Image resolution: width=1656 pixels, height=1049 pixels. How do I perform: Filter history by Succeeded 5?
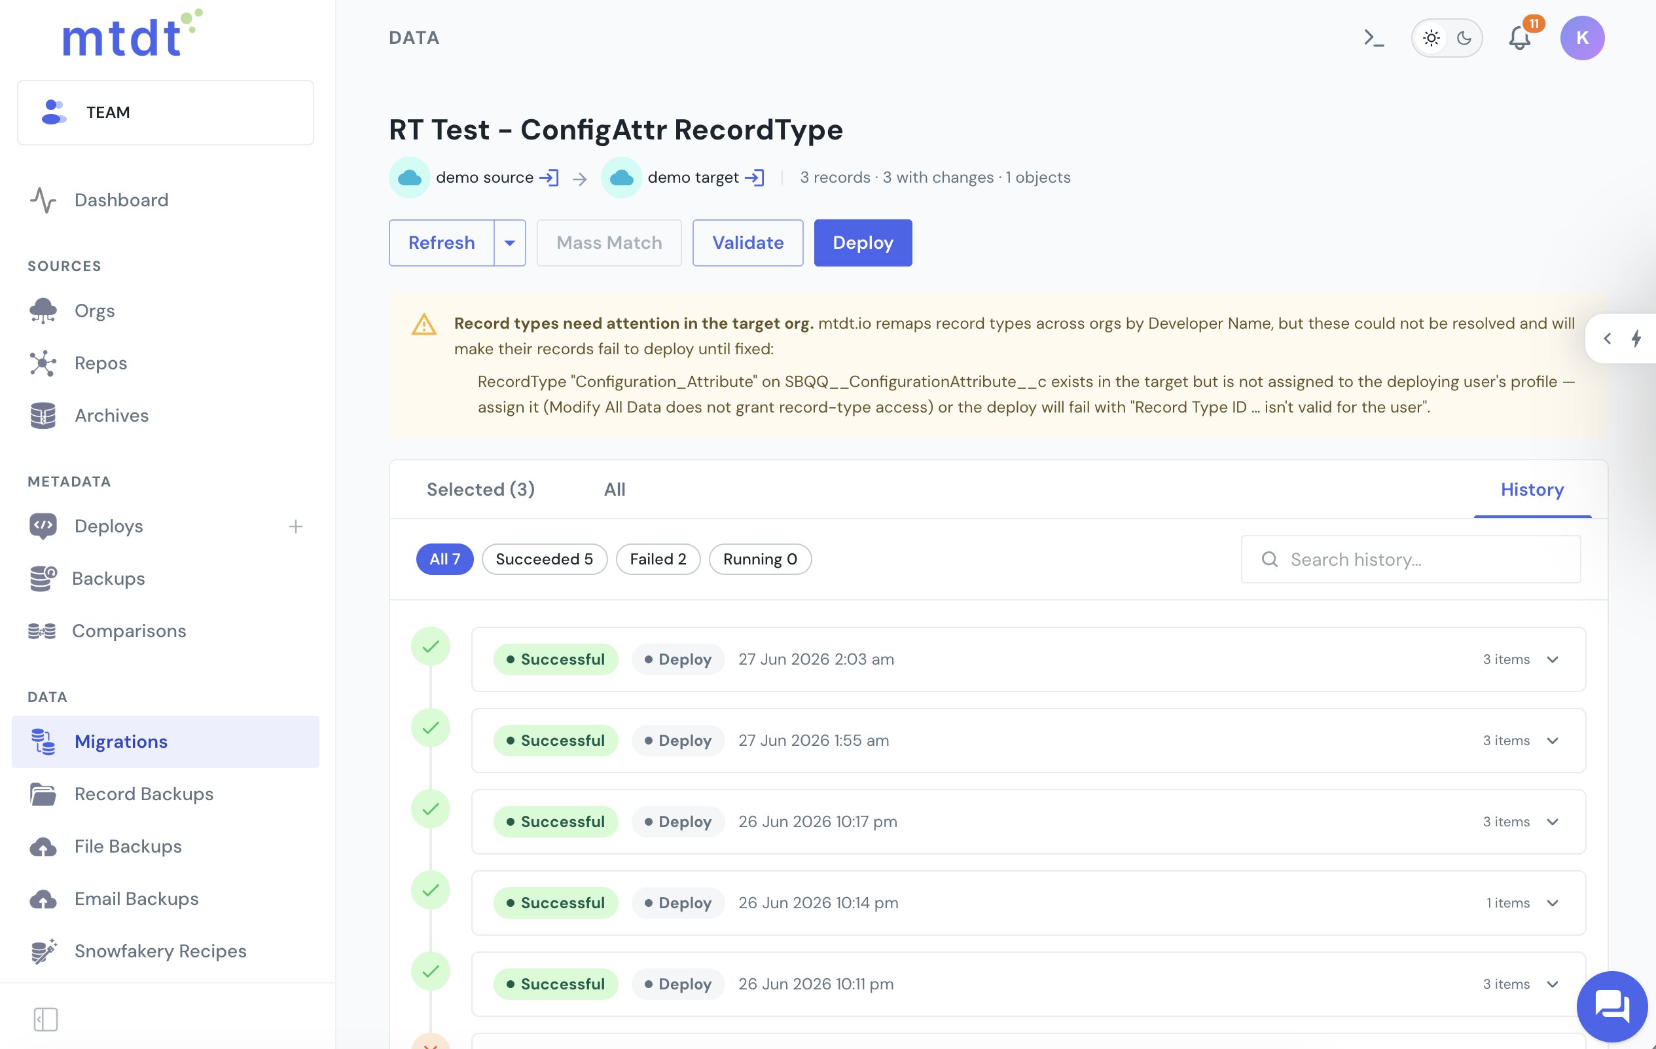point(545,559)
